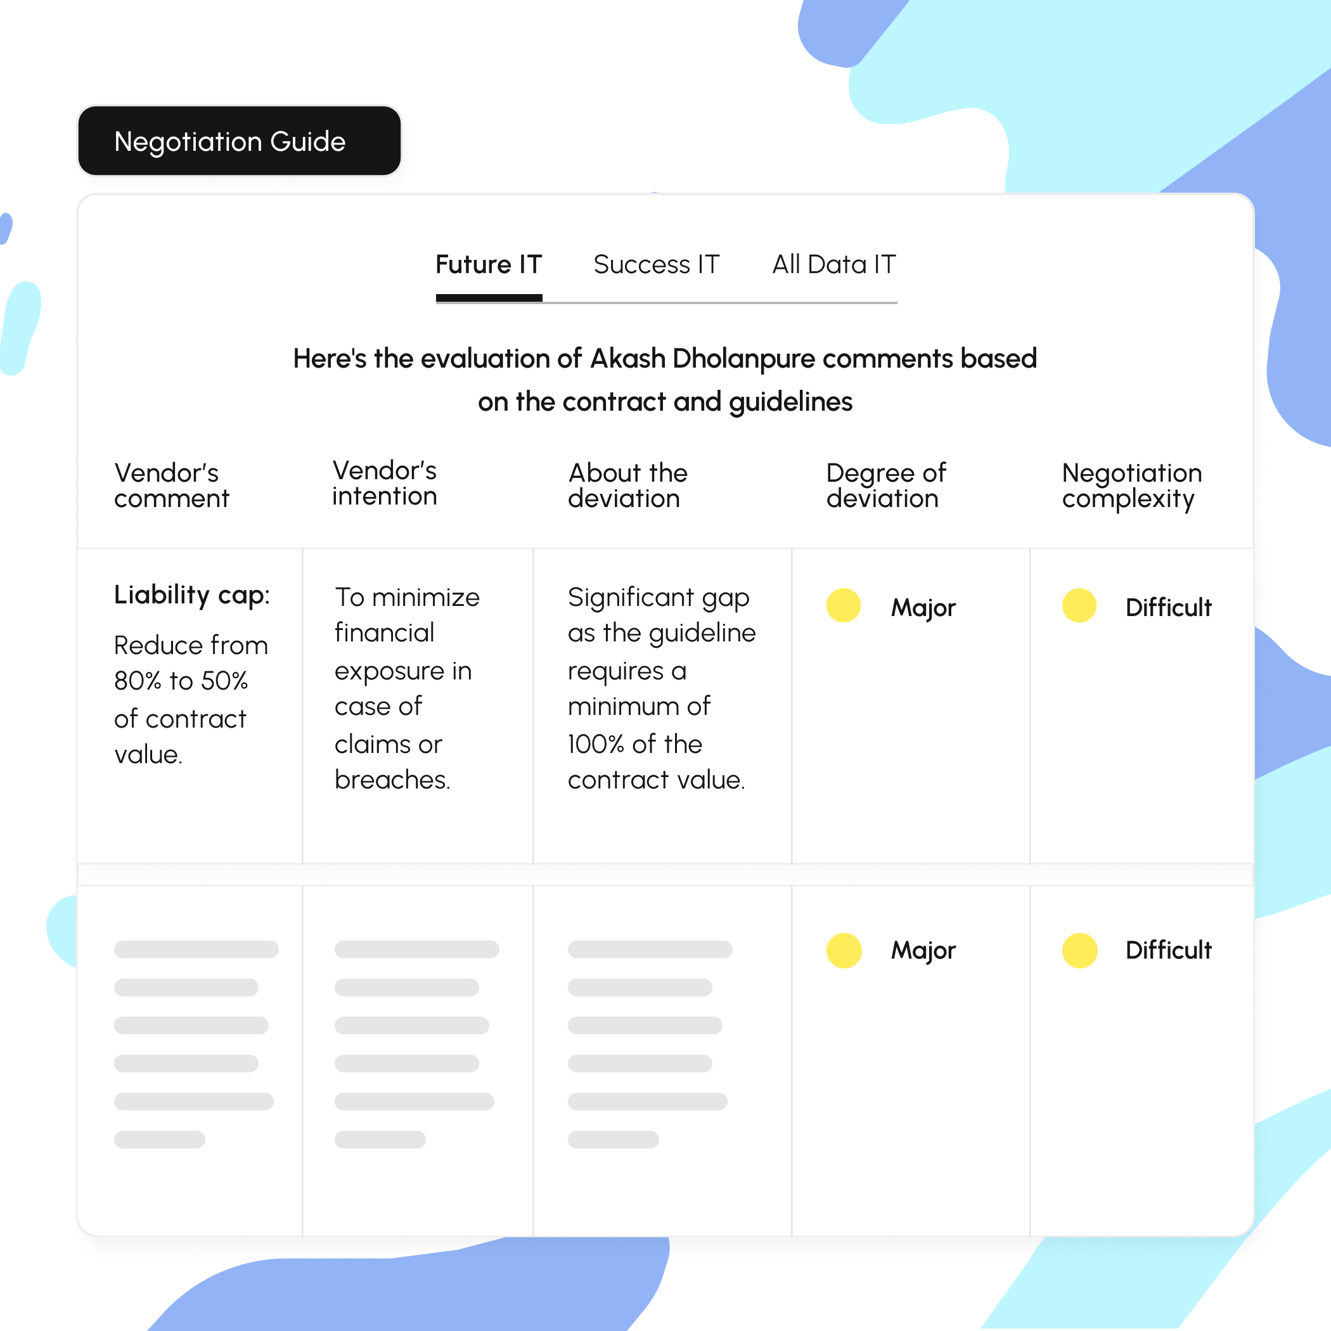1331x1331 pixels.
Task: Click yellow dot beside Major in liability cap row
Action: [x=843, y=605]
